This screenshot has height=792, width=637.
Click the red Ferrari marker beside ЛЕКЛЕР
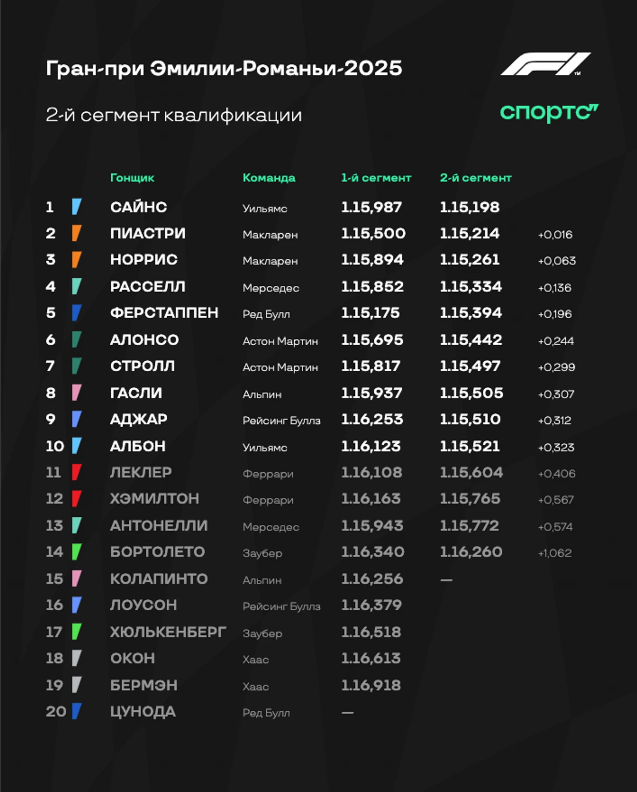pos(77,472)
